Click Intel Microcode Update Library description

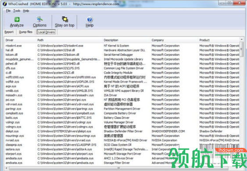124,59
